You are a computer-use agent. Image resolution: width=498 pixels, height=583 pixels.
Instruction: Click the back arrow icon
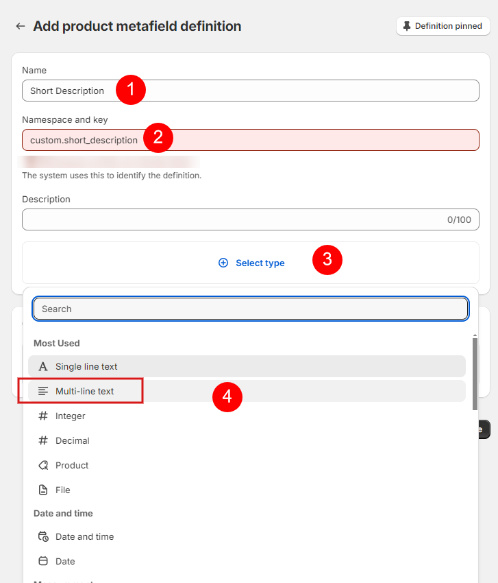coord(21,26)
